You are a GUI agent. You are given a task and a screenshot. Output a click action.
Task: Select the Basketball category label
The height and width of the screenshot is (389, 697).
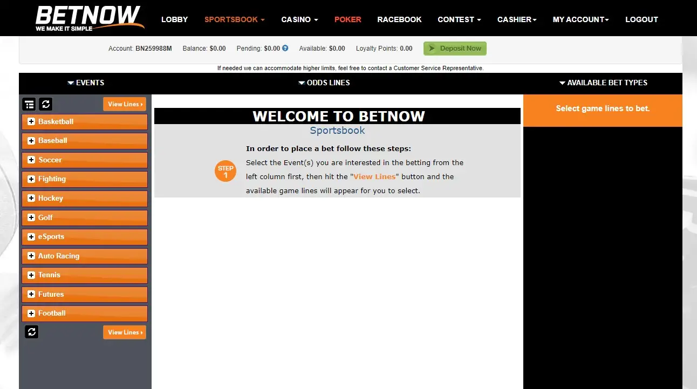[56, 121]
